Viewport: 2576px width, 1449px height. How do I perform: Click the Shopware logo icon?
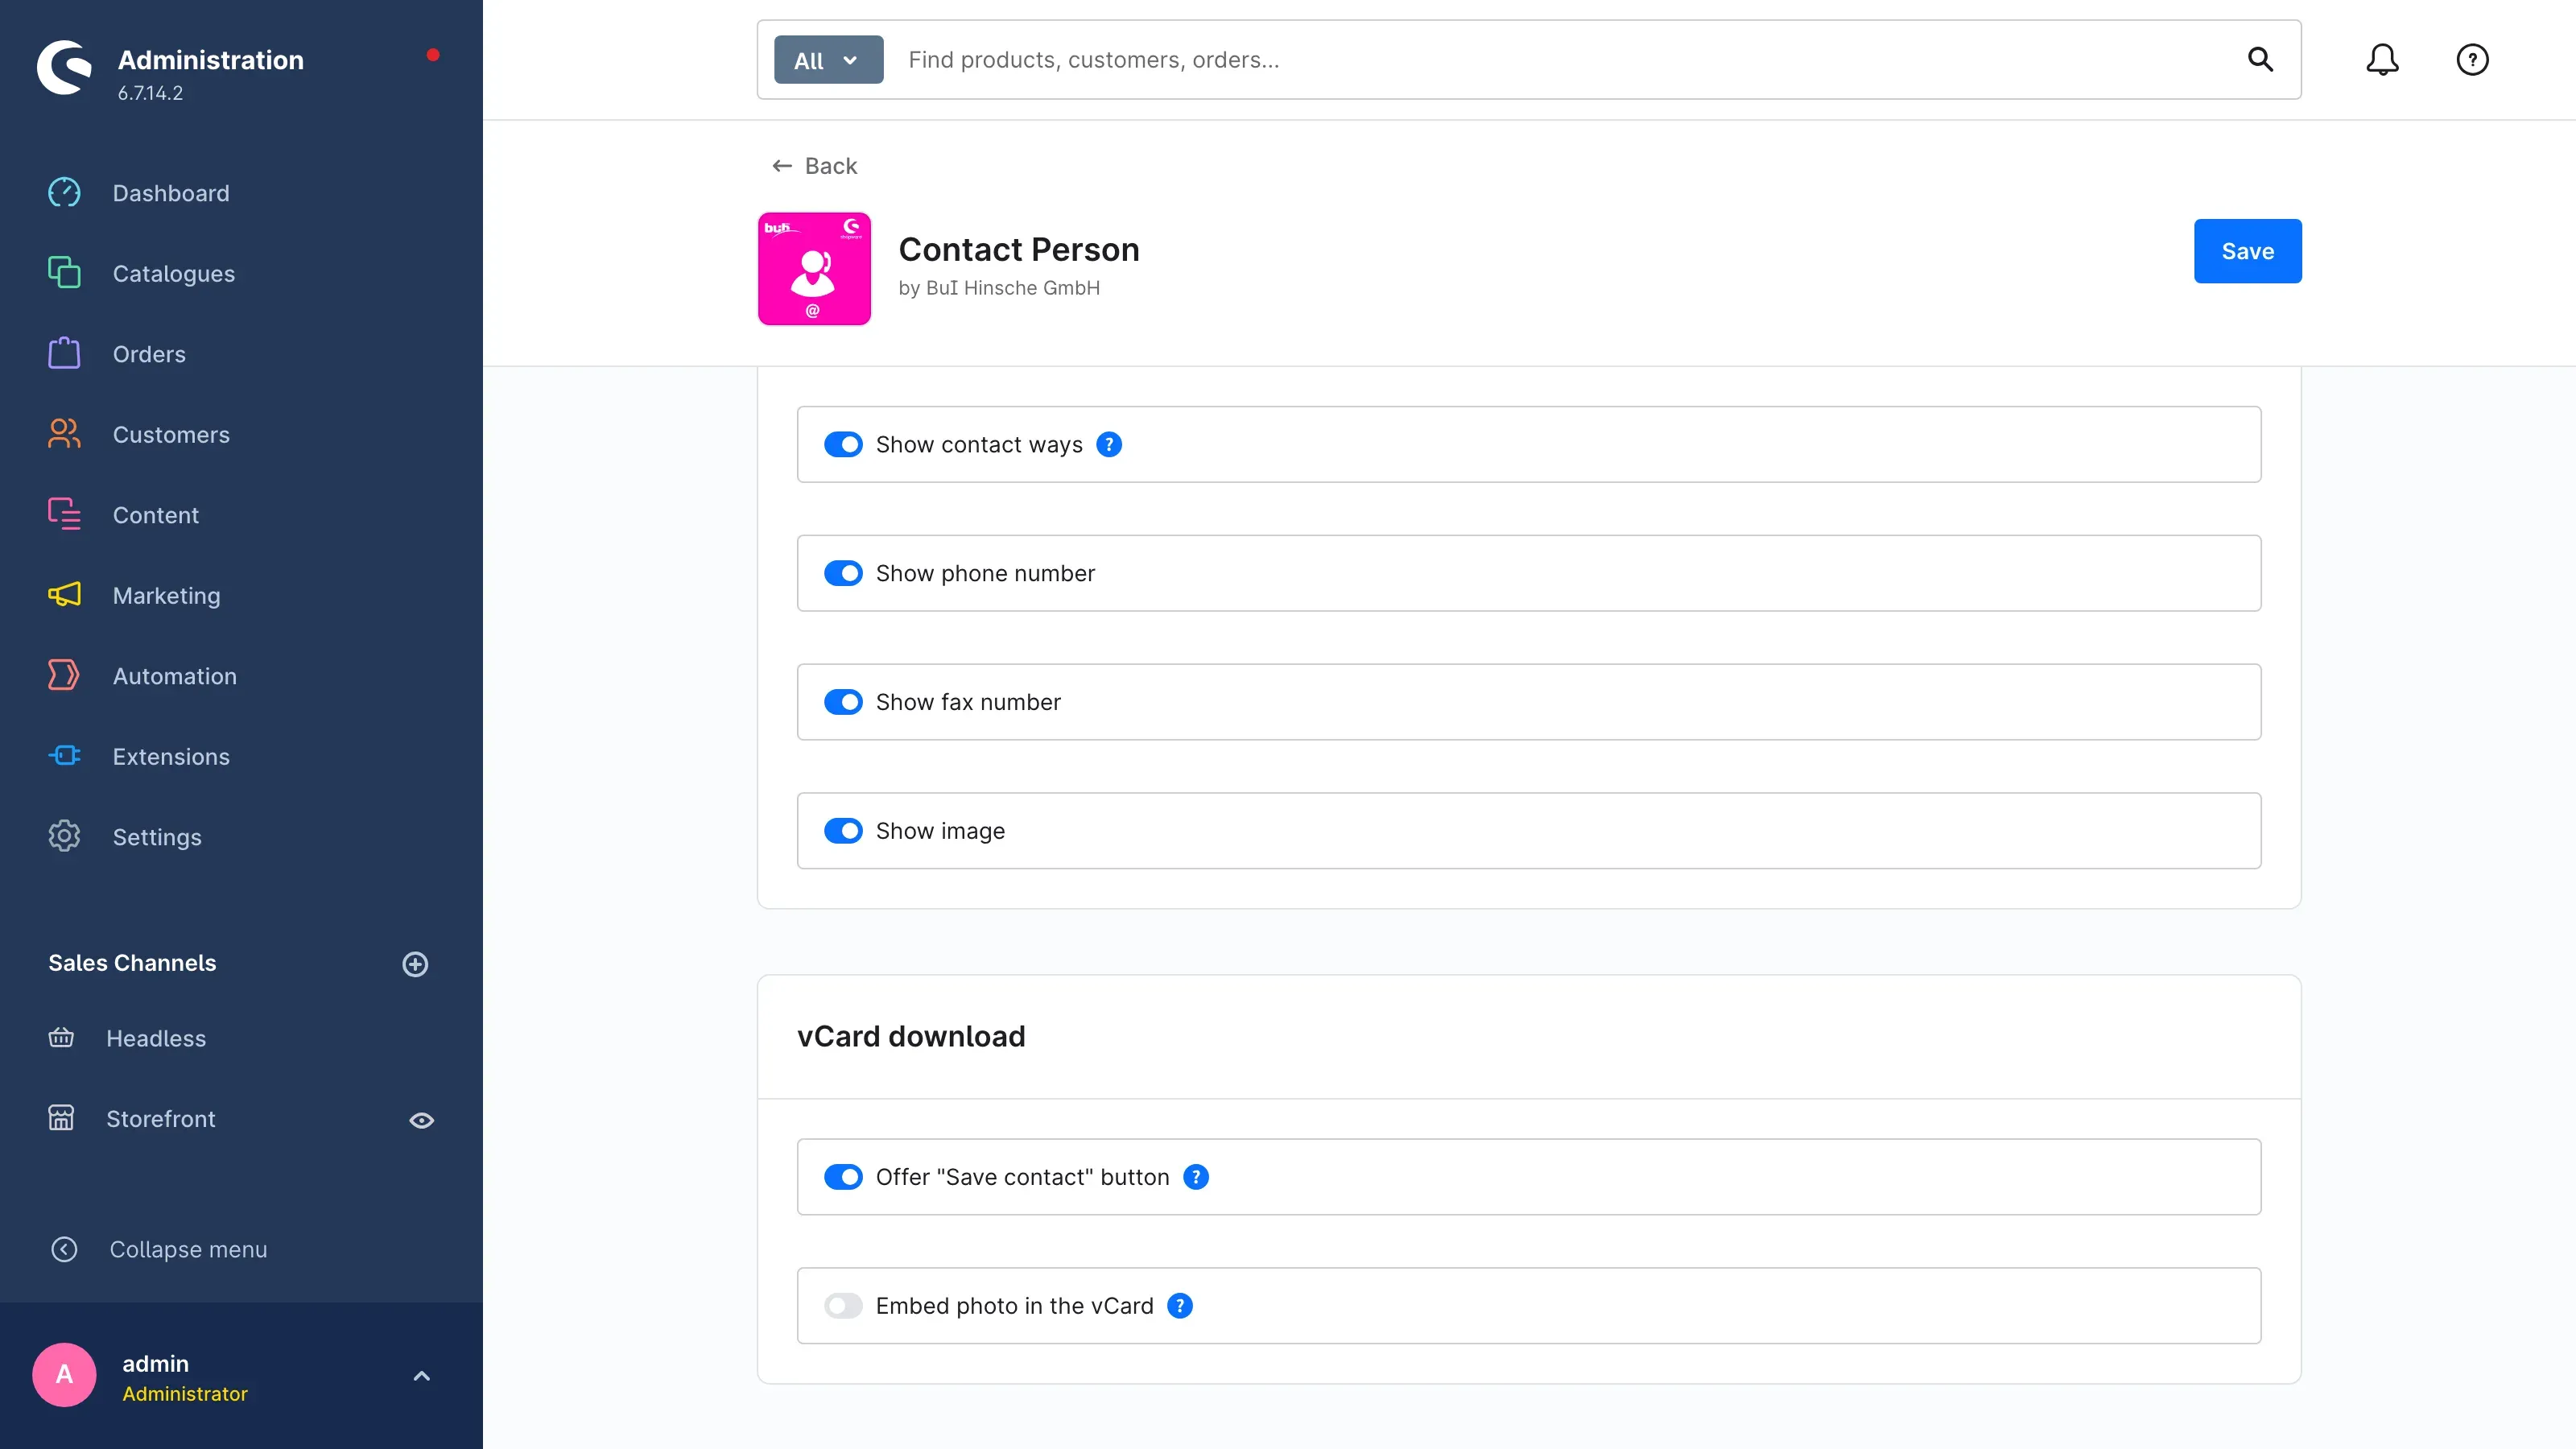64,67
